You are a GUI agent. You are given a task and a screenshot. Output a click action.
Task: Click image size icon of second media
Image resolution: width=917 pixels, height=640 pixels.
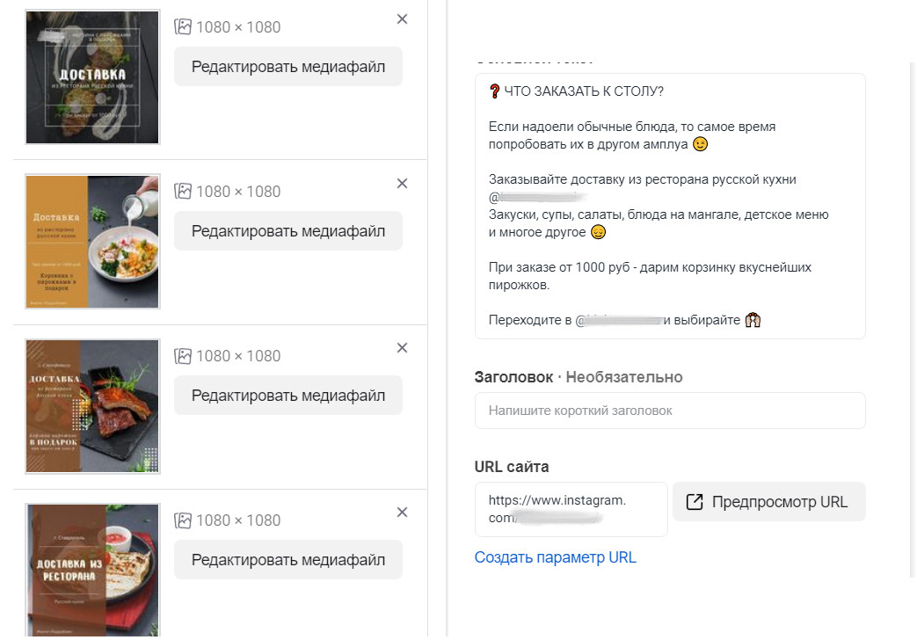[x=183, y=192]
